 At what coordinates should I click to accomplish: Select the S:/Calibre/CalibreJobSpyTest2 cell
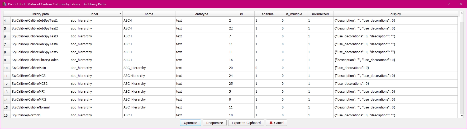[40, 28]
